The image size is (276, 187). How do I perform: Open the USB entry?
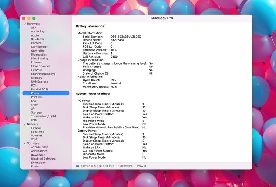coord(34,120)
